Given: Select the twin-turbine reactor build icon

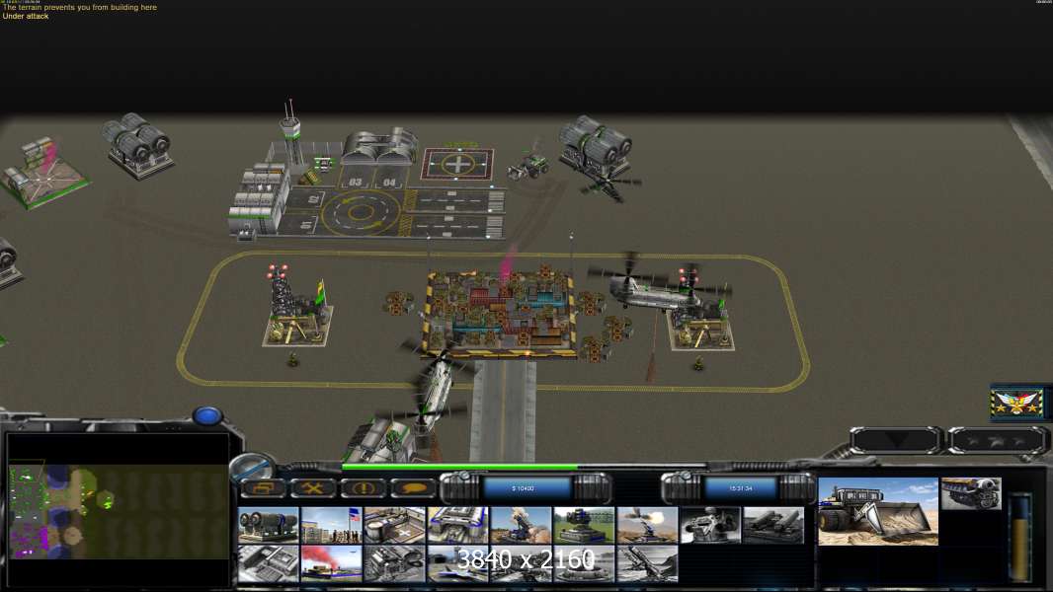Looking at the screenshot, I should (x=268, y=524).
